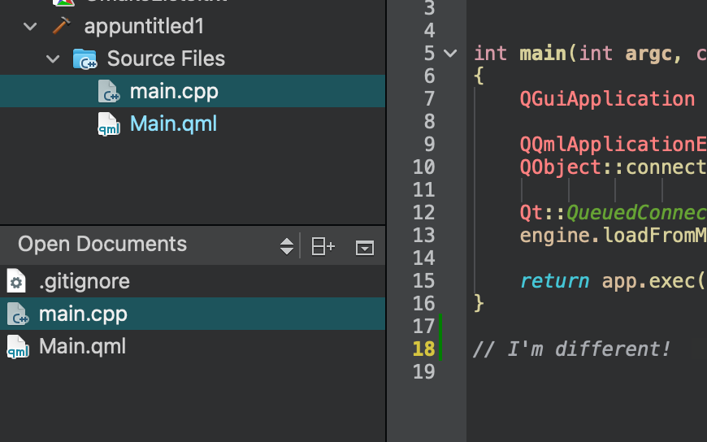Switch to Main.qml in Open Documents
The height and width of the screenshot is (442, 707).
[82, 347]
